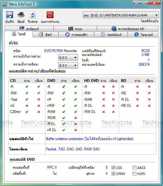Click the Save floppy disk icon

pyautogui.click(x=10, y=15)
